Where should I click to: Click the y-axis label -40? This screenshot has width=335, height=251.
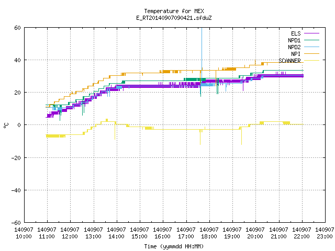16,190
